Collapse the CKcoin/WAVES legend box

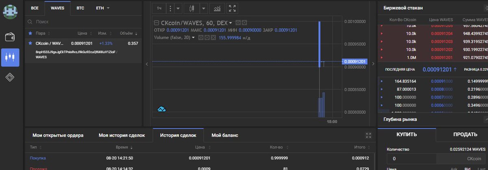[157, 23]
